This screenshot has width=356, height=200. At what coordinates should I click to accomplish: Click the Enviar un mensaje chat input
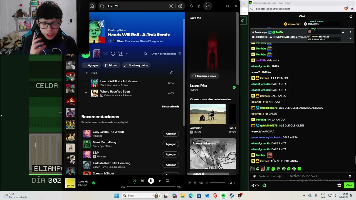(302, 176)
